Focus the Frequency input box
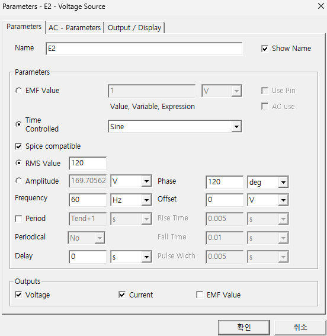 click(x=88, y=200)
